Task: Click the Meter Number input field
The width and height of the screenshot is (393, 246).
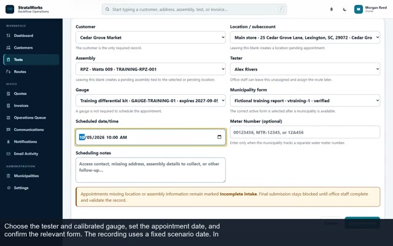Action: click(305, 132)
